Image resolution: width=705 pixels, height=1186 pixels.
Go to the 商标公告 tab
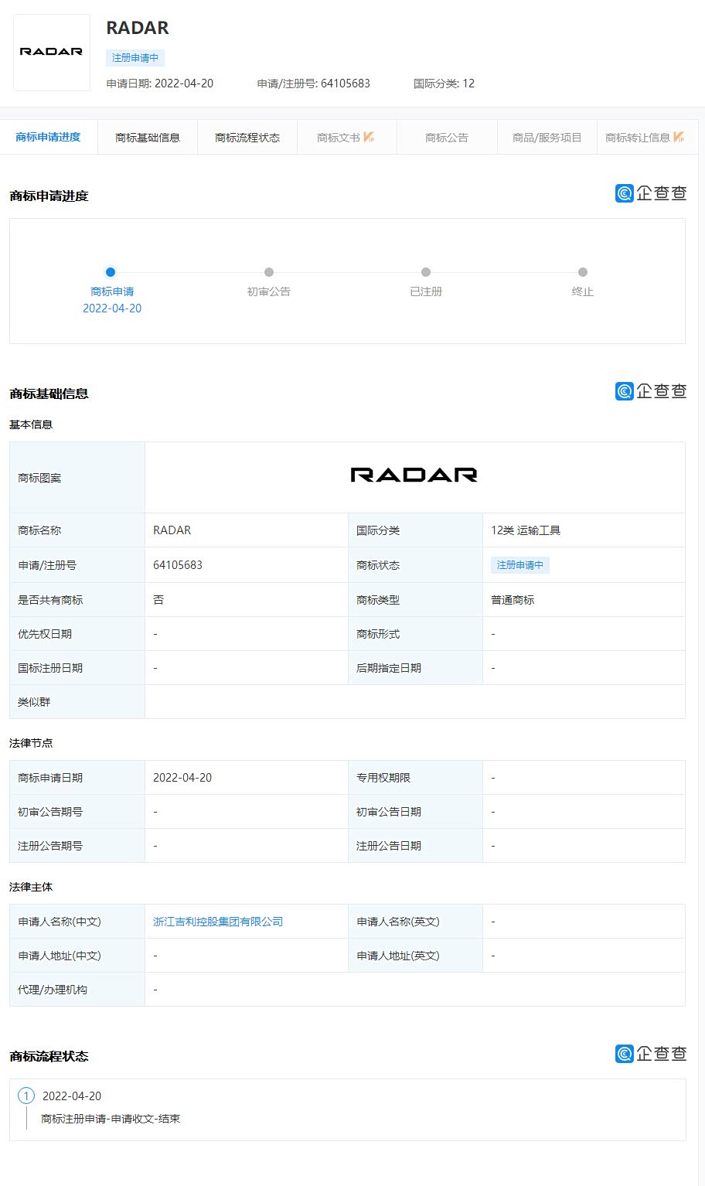tap(446, 138)
